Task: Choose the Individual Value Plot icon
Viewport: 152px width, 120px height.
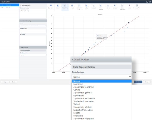Action: [79, 7]
